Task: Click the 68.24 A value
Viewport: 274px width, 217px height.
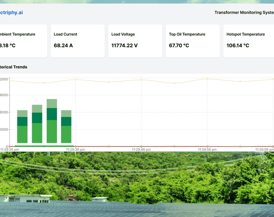Action: tap(63, 45)
